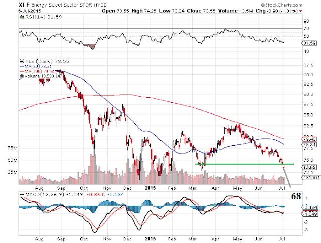Click the 78.31 MA(50) price tag
The image size is (321, 243).
click(310, 145)
